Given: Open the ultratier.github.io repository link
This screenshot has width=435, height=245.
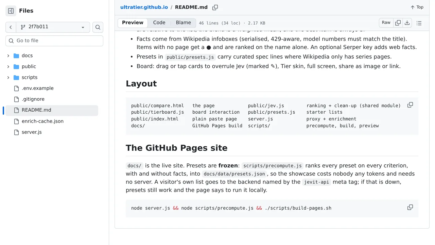Looking at the screenshot, I should [x=144, y=7].
